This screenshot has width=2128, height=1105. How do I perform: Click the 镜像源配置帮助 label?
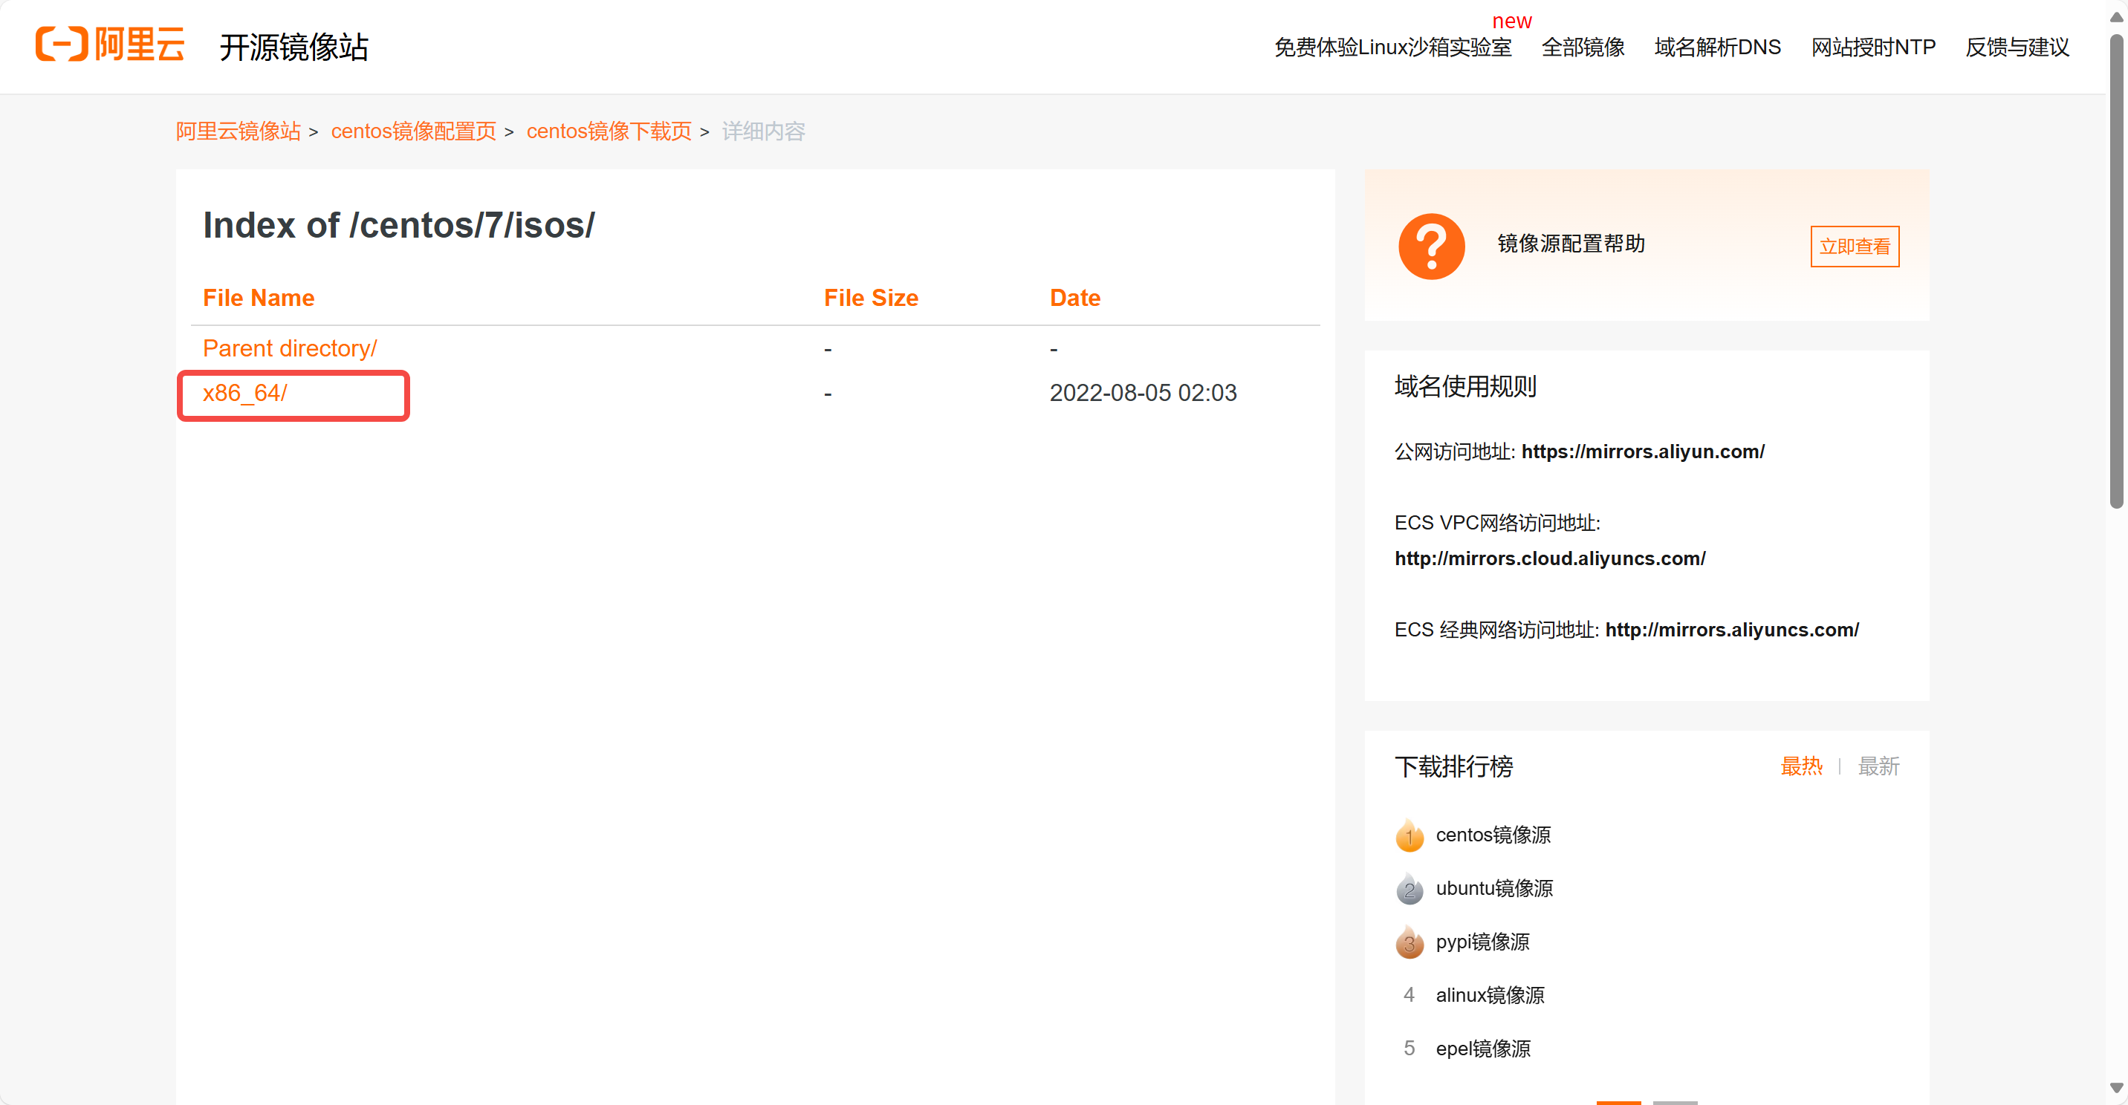tap(1571, 244)
